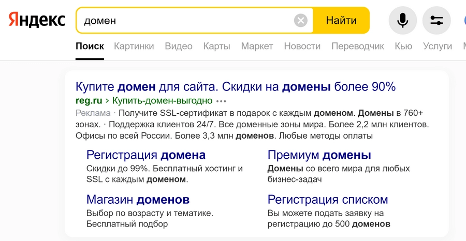Open the Маркет tab

[257, 46]
